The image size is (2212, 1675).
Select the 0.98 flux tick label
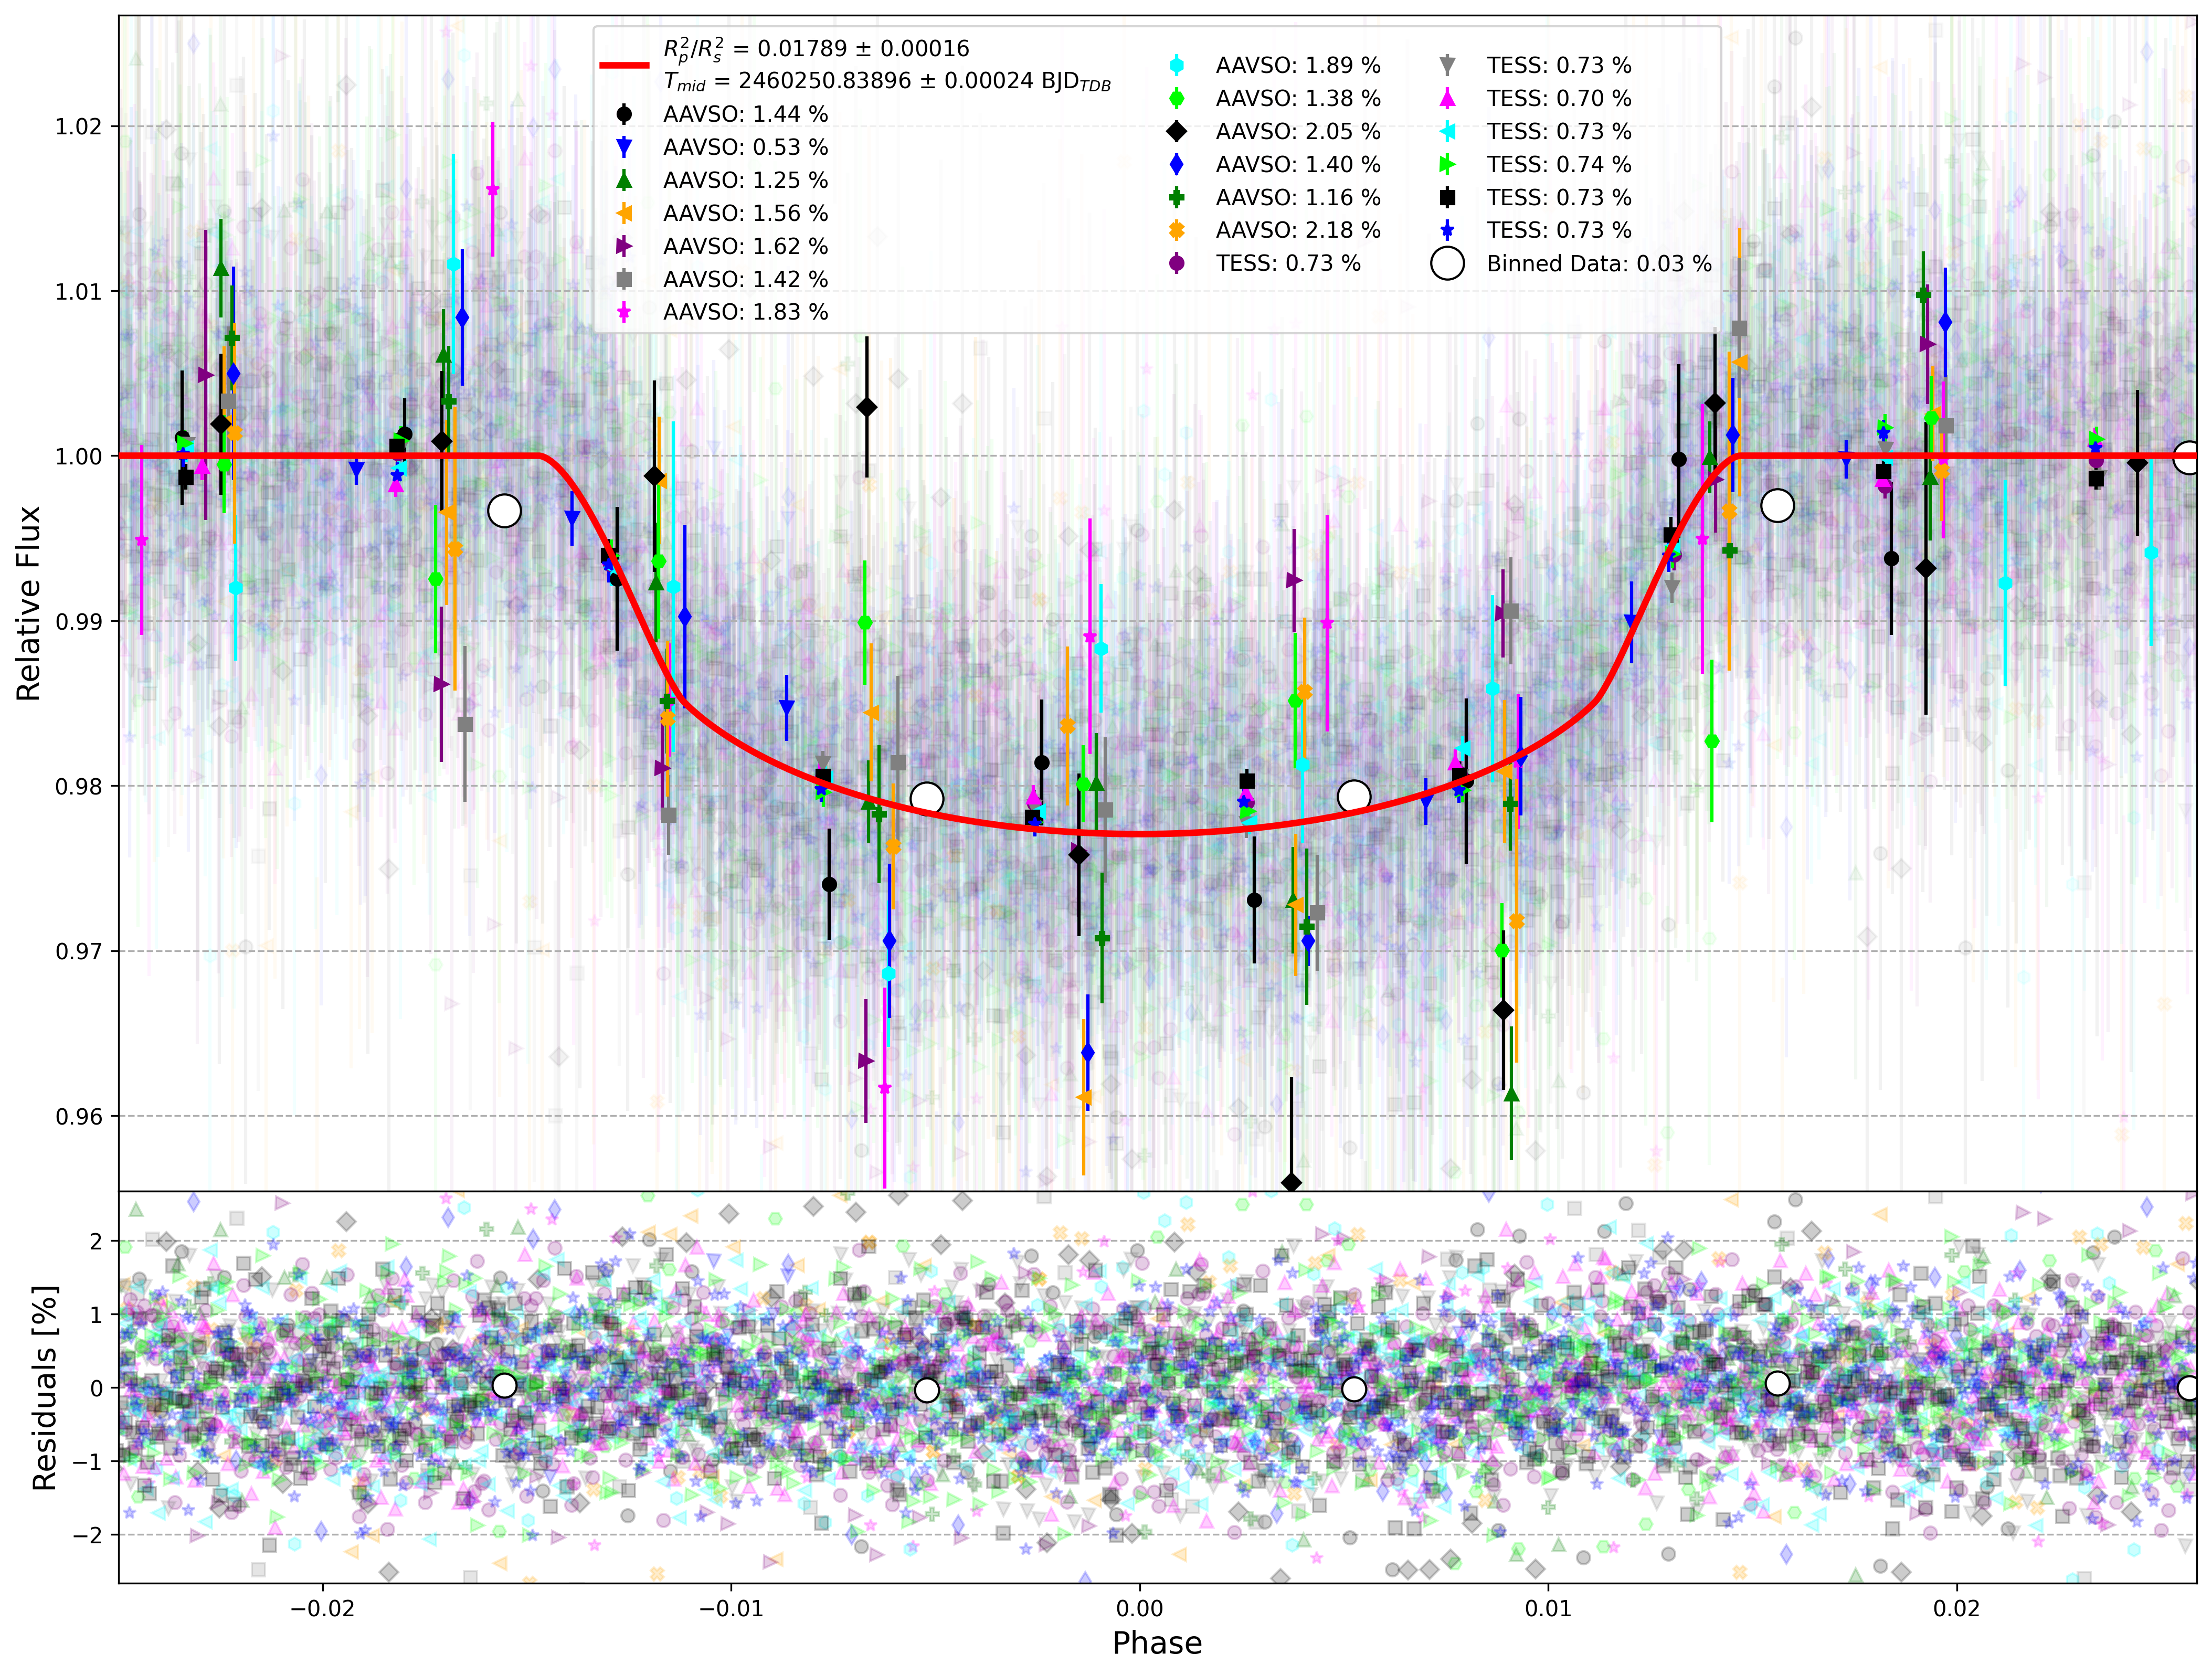(x=79, y=786)
